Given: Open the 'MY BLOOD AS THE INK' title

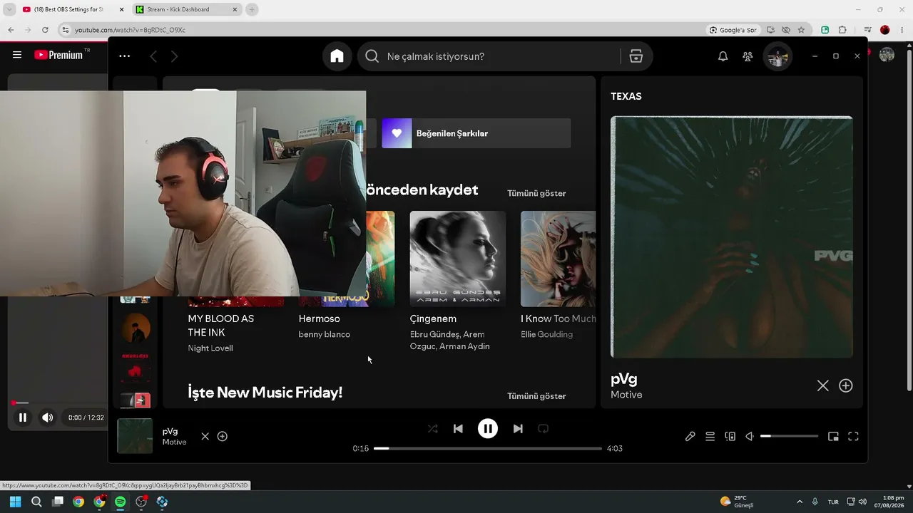Looking at the screenshot, I should (x=221, y=326).
